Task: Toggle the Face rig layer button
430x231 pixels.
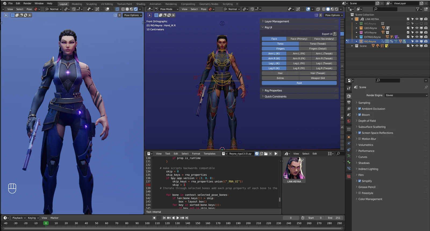Action: [274, 39]
